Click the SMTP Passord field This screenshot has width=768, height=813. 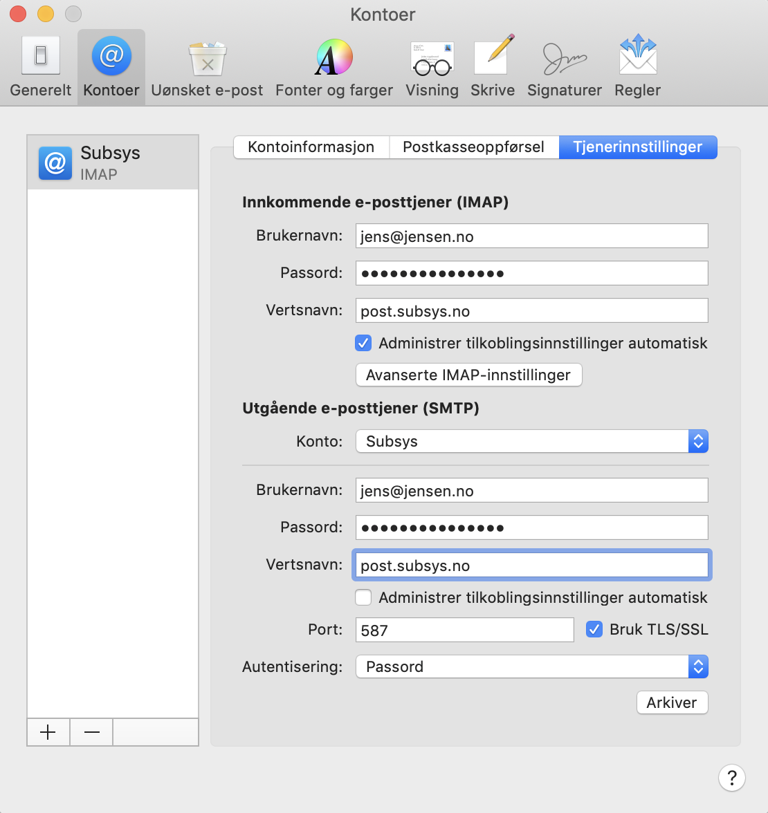532,528
